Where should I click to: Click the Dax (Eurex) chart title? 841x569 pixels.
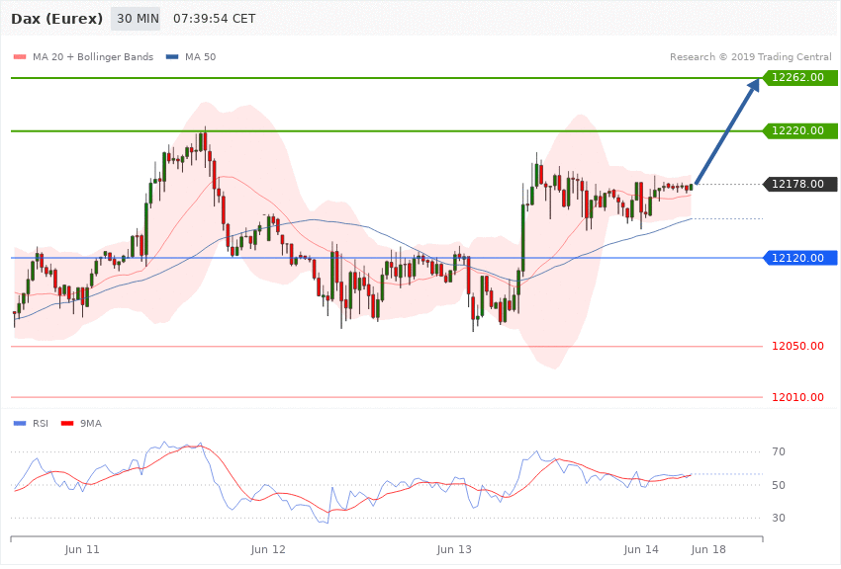point(56,19)
